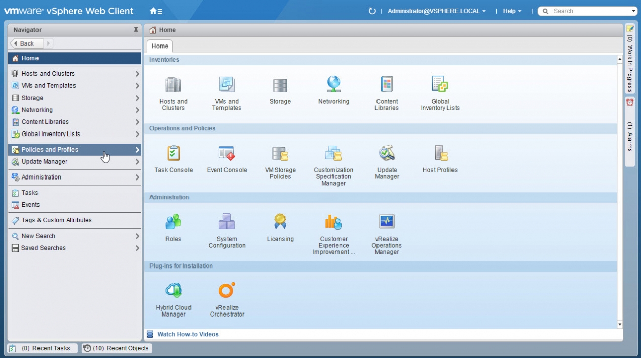Open the VM Storage Policies icon
This screenshot has height=358, width=641.
point(280,154)
